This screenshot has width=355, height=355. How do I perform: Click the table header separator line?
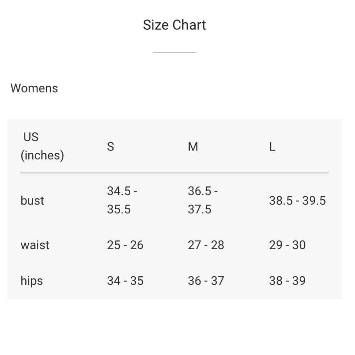click(x=174, y=173)
